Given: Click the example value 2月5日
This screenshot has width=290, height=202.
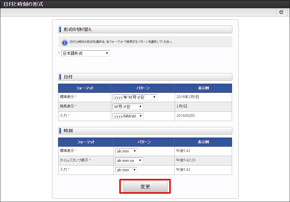Looking at the screenshot, I should (182, 106).
